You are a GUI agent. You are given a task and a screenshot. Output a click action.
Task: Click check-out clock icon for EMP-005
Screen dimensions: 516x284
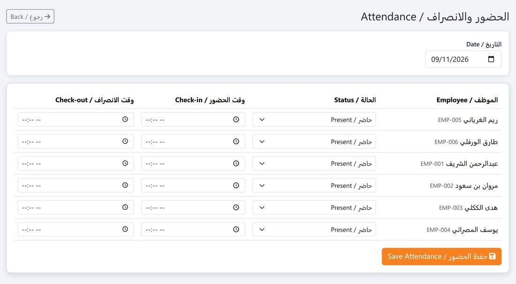click(125, 120)
